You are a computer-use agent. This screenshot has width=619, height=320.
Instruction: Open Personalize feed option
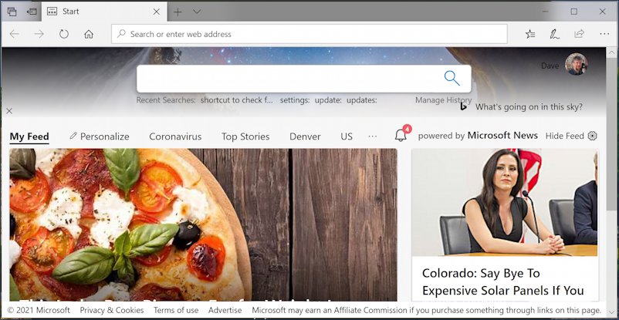tap(100, 136)
